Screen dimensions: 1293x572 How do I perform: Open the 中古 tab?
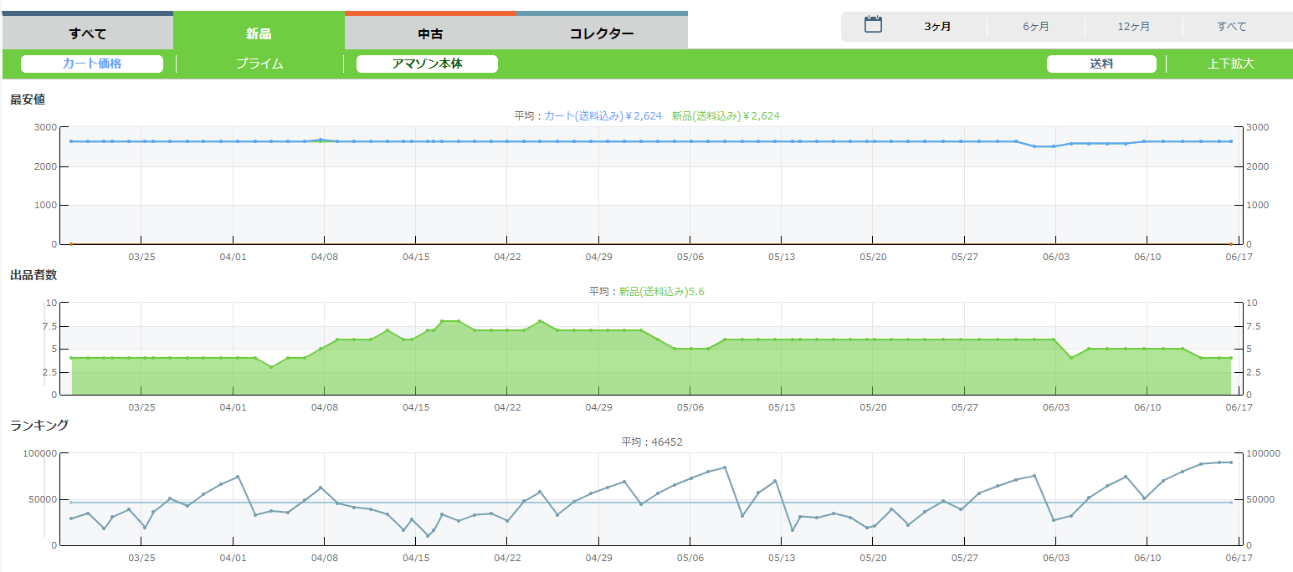pyautogui.click(x=430, y=34)
